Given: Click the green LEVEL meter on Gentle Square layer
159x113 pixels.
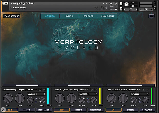Looking at the screenshot, I should coord(152,96).
